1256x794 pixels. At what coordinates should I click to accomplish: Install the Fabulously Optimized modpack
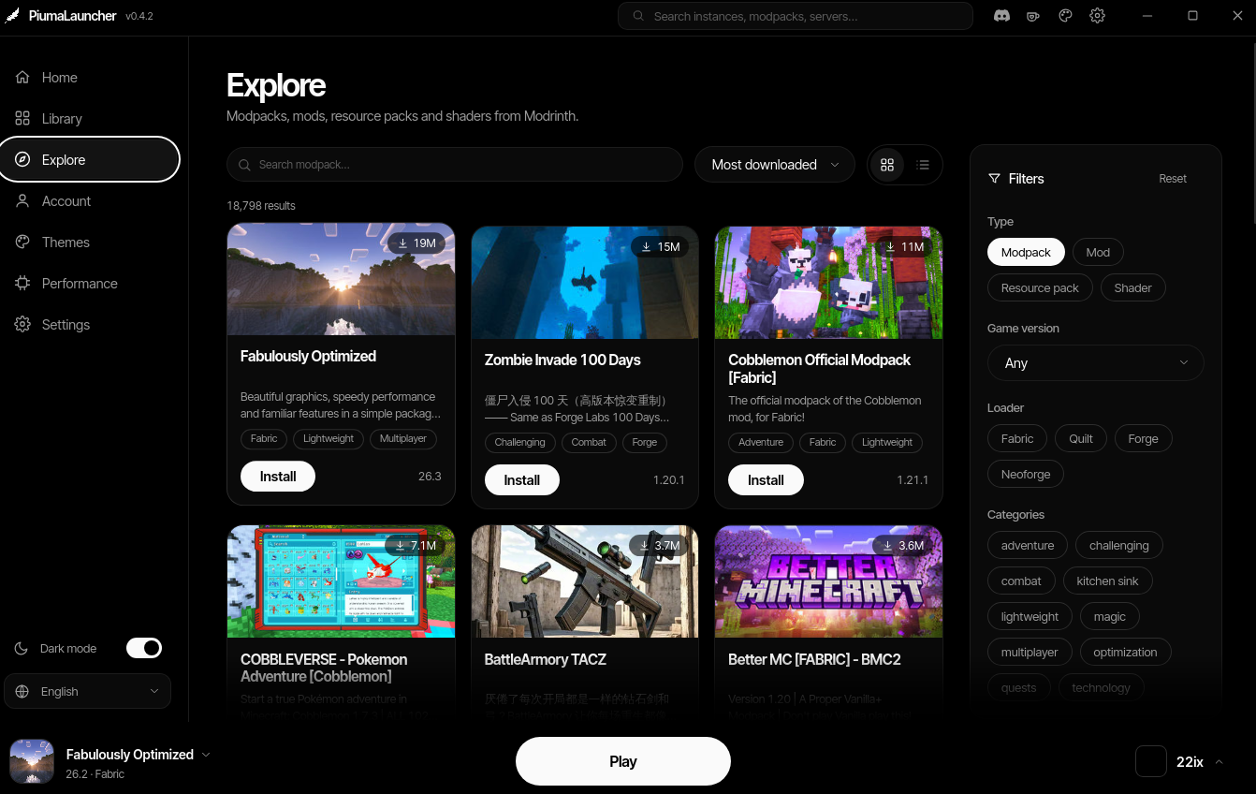(278, 476)
